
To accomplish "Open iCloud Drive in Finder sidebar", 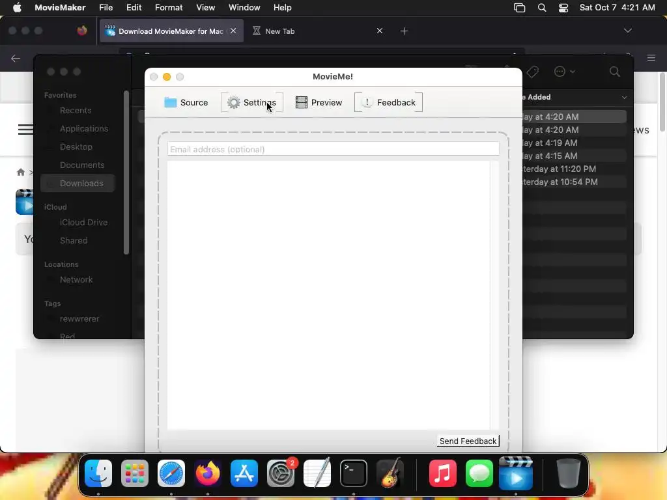I will tap(84, 223).
